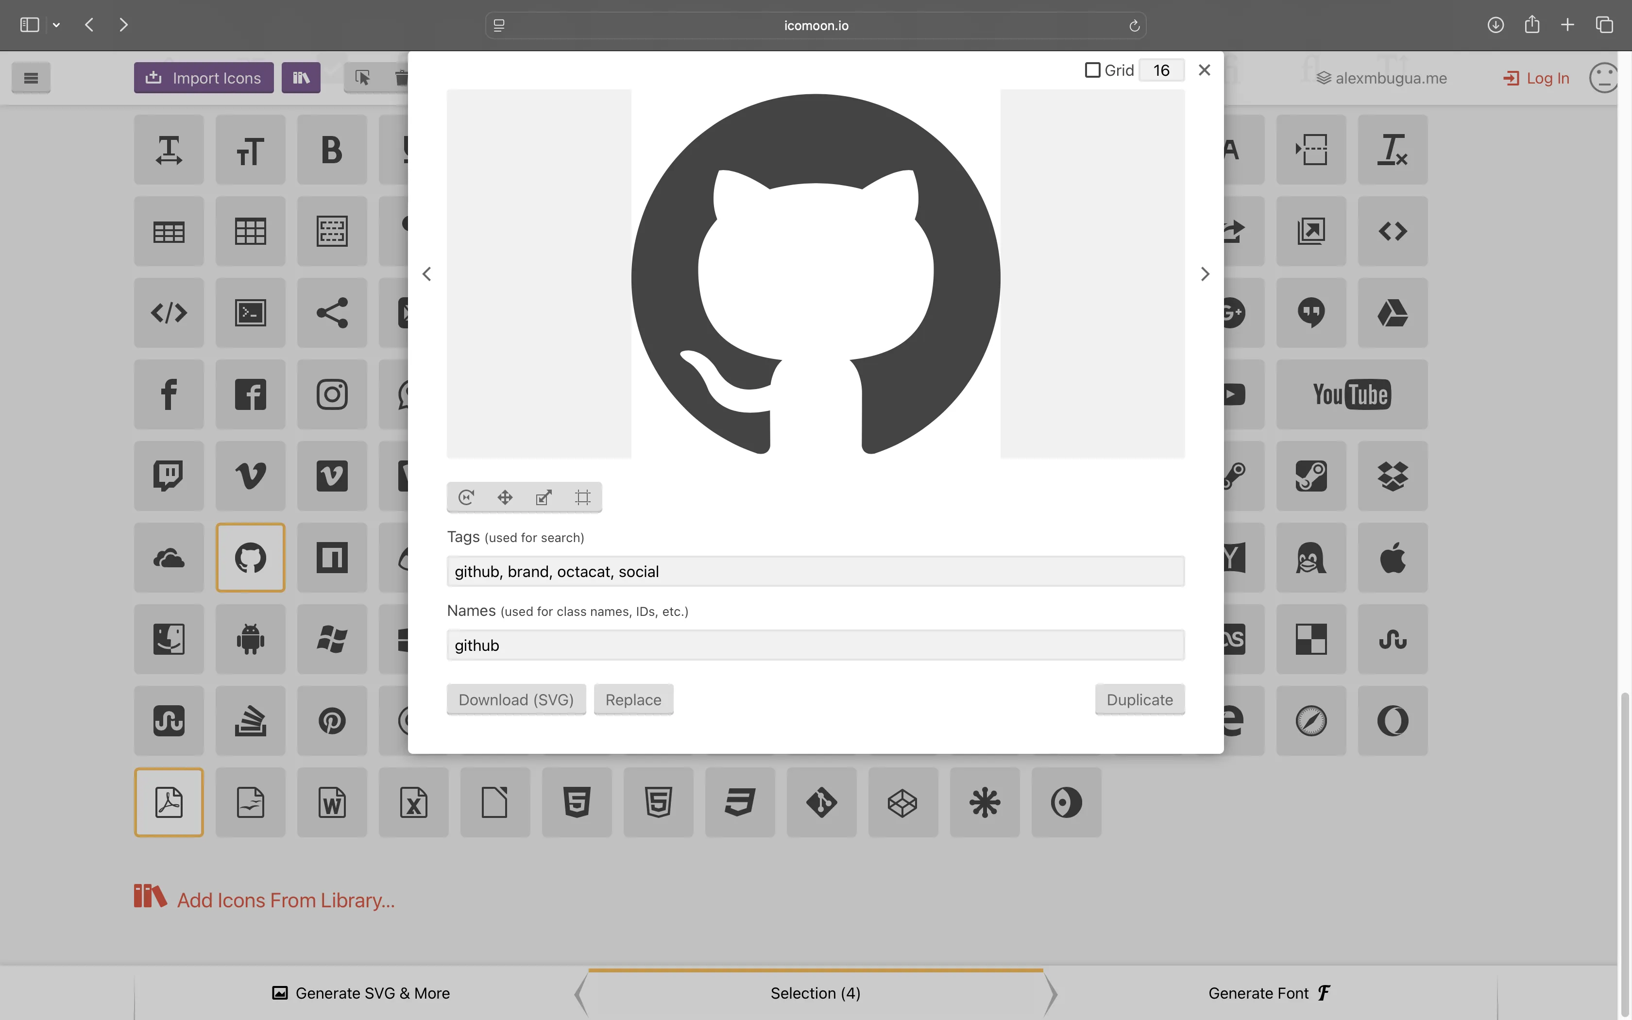Viewport: 1632px width, 1020px height.
Task: Select the Twitch icon
Action: 169,476
